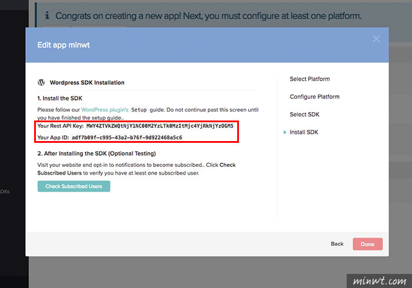Open the WordPress plugin's link
The image size is (412, 288).
[x=105, y=110]
